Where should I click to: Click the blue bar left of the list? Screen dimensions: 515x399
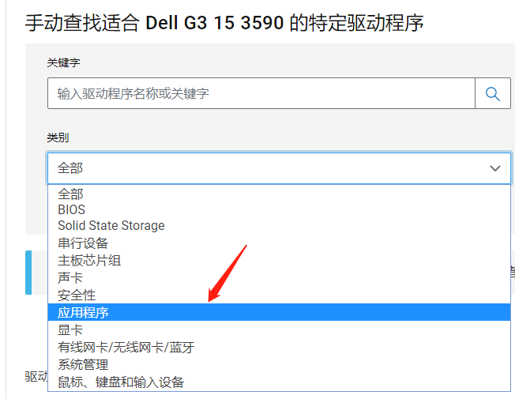(28, 273)
